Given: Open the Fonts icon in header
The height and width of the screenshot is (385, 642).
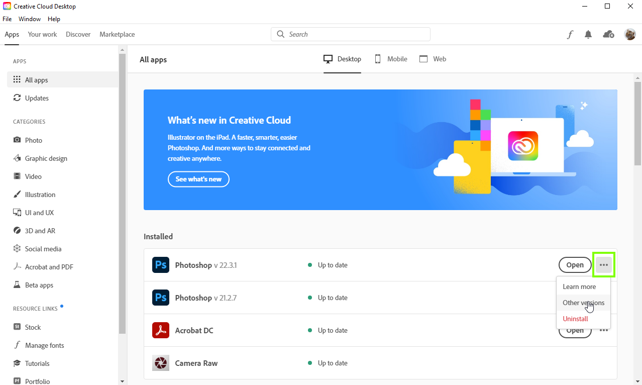Looking at the screenshot, I should coord(570,34).
